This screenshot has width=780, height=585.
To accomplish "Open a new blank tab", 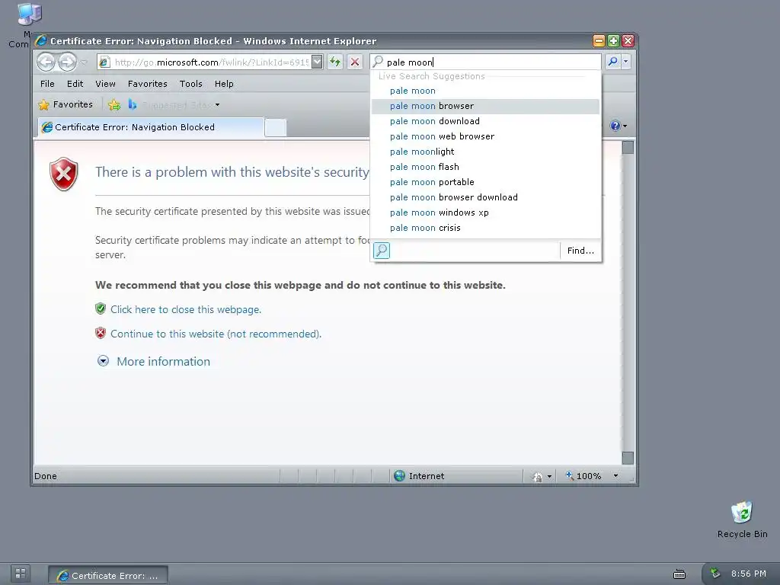I will point(275,127).
